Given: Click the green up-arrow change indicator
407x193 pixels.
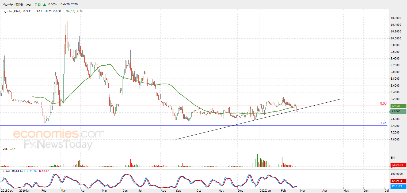Looking at the screenshot, I should pos(44,5).
